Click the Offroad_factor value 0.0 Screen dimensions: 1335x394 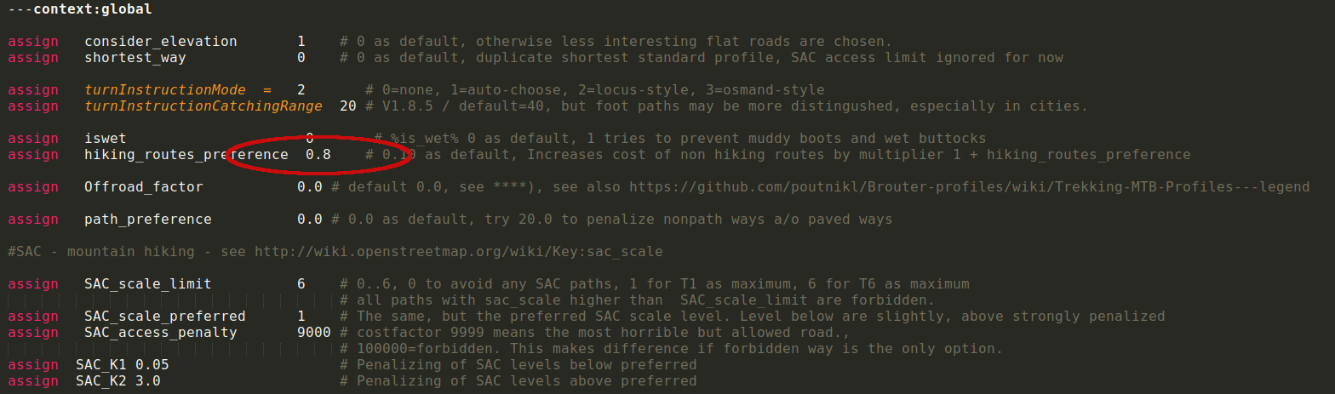[x=309, y=186]
